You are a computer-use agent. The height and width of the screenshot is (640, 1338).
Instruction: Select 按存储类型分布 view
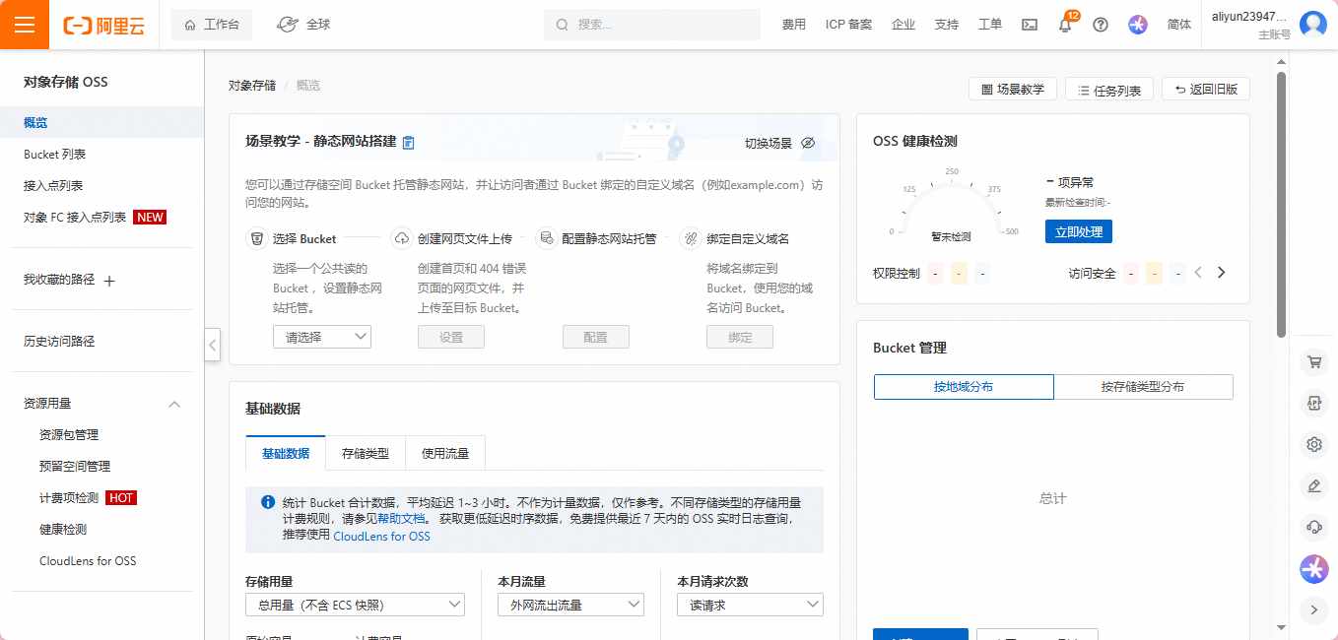tap(1143, 387)
